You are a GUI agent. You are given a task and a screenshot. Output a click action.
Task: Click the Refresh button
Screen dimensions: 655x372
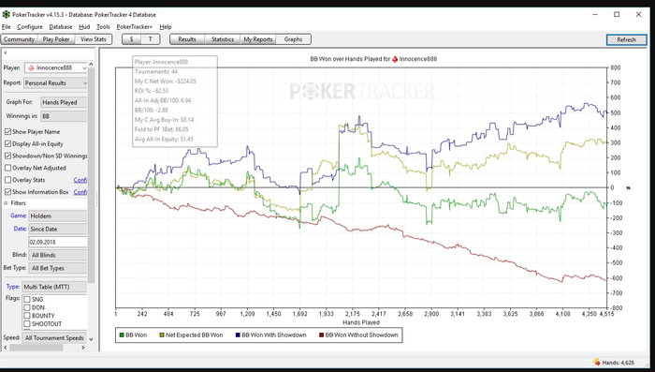626,39
